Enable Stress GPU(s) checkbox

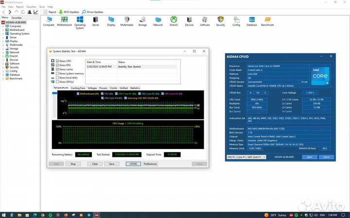pyautogui.click(x=57, y=82)
